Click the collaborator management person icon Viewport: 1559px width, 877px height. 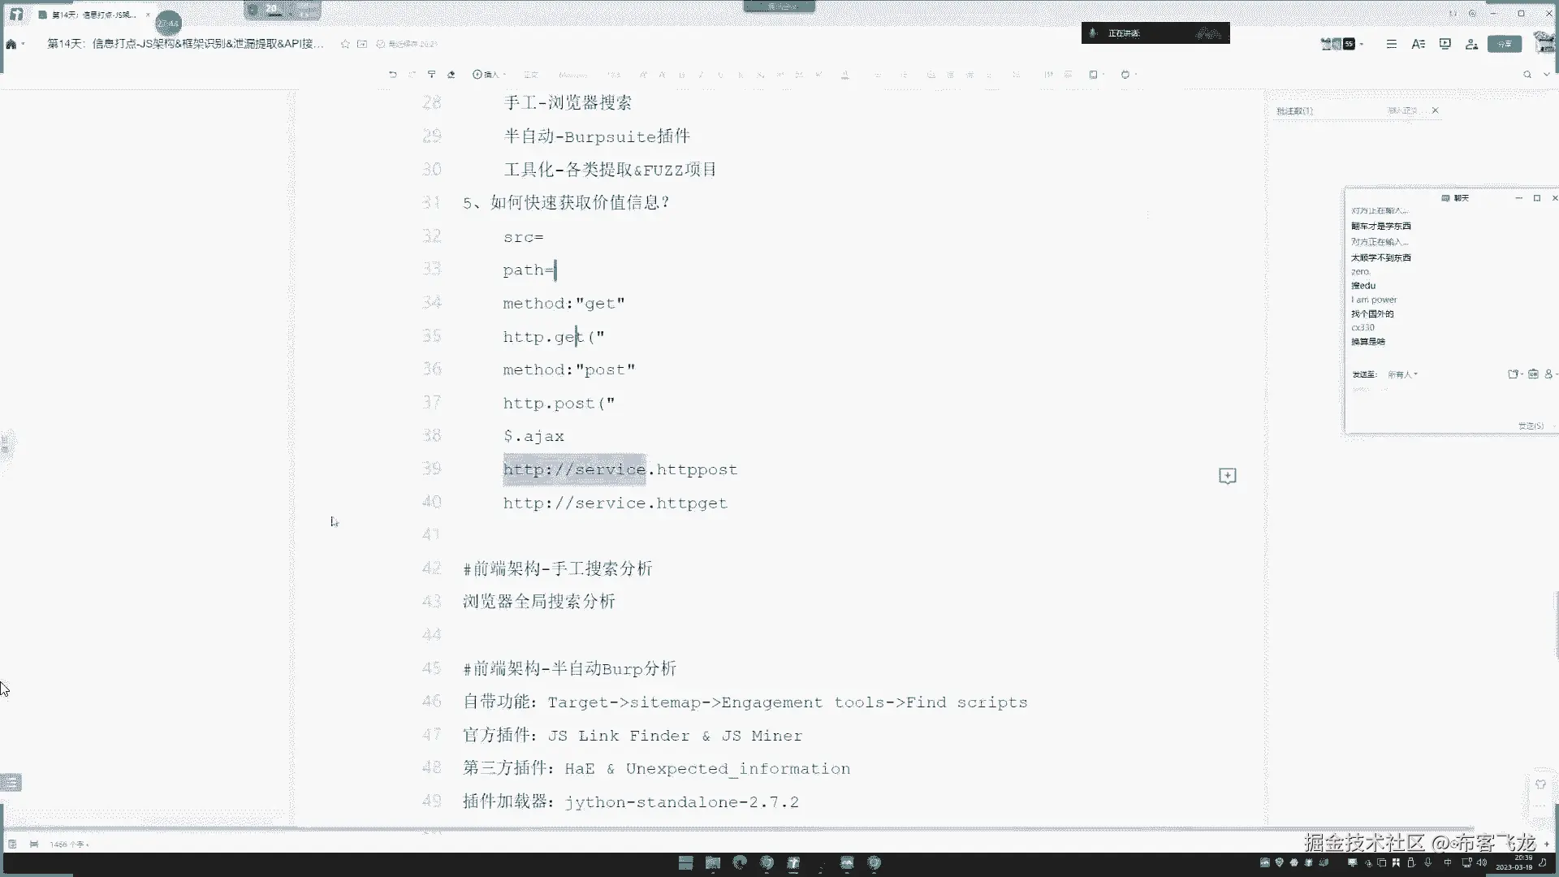tap(1471, 44)
